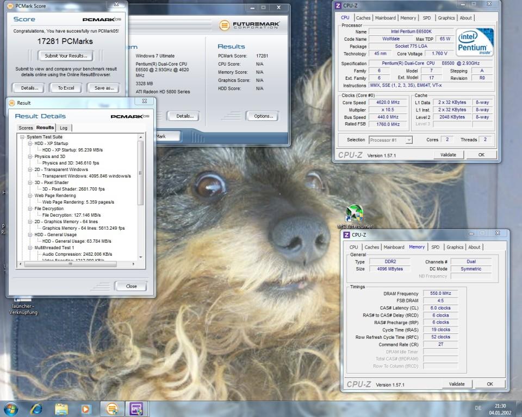Viewport: 522px width, 417px height.
Task: Collapse the Web Page Rendering node
Action: (x=30, y=195)
